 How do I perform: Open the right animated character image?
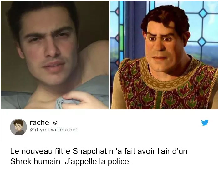click(x=164, y=55)
